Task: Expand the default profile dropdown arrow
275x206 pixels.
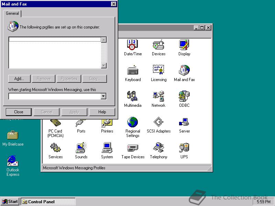Action: (x=103, y=96)
